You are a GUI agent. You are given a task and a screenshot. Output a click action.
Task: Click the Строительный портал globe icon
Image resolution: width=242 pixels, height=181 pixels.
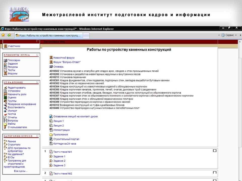coord(51,139)
